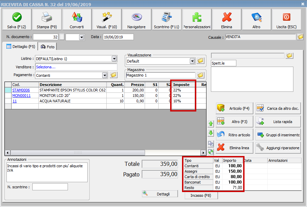Click Ritiro articolo button
307x207 pixels.
pyautogui.click(x=235, y=135)
